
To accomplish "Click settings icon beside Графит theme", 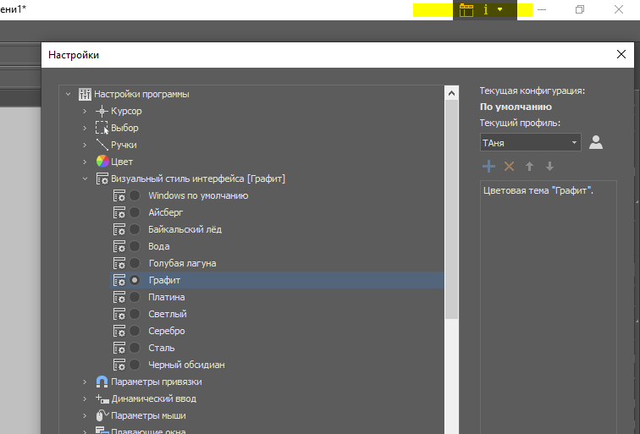I will (x=119, y=280).
